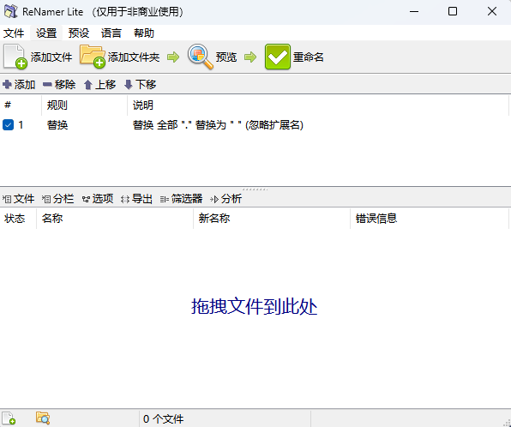The image size is (511, 427).
Task: Click the 重命名 (Rename) green checkmark button
Action: pyautogui.click(x=294, y=57)
